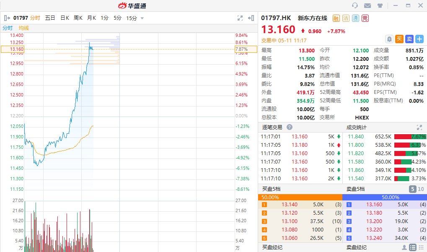Image resolution: width=427 pixels, height=252 pixels.
Task: Collapse the left panel arrow icon
Action: 7,18
